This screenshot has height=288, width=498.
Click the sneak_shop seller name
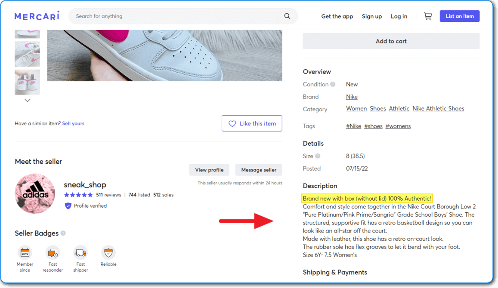pyautogui.click(x=85, y=184)
